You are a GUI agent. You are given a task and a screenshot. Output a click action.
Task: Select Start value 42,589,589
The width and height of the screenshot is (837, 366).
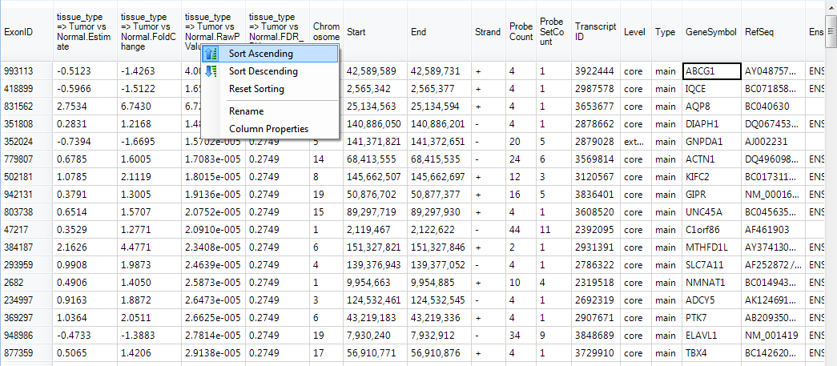(x=375, y=70)
